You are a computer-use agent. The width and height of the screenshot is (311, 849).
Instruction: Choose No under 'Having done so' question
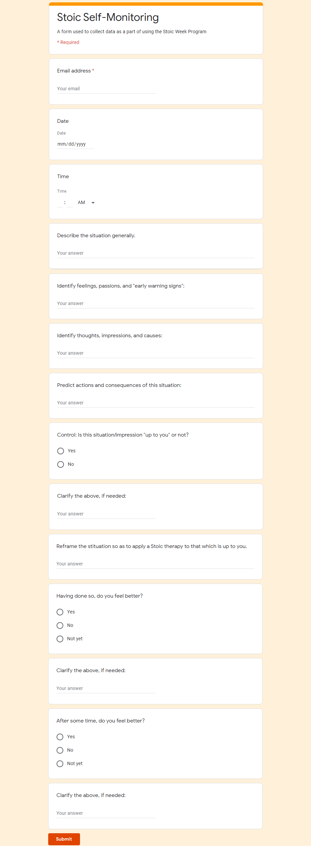click(60, 625)
